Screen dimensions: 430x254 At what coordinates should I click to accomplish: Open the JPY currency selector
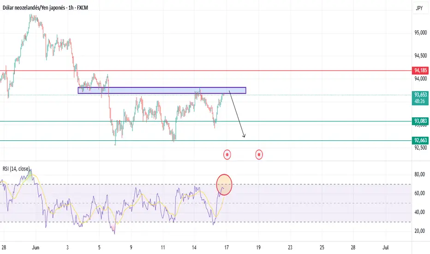419,8
